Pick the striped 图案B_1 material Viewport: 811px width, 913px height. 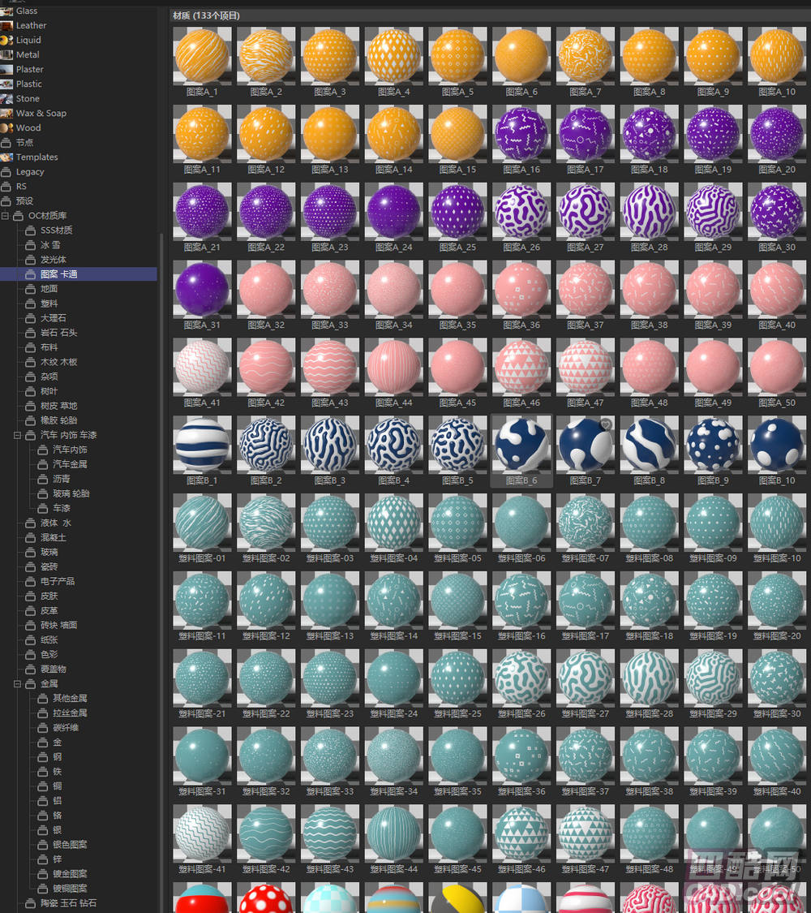[x=202, y=445]
